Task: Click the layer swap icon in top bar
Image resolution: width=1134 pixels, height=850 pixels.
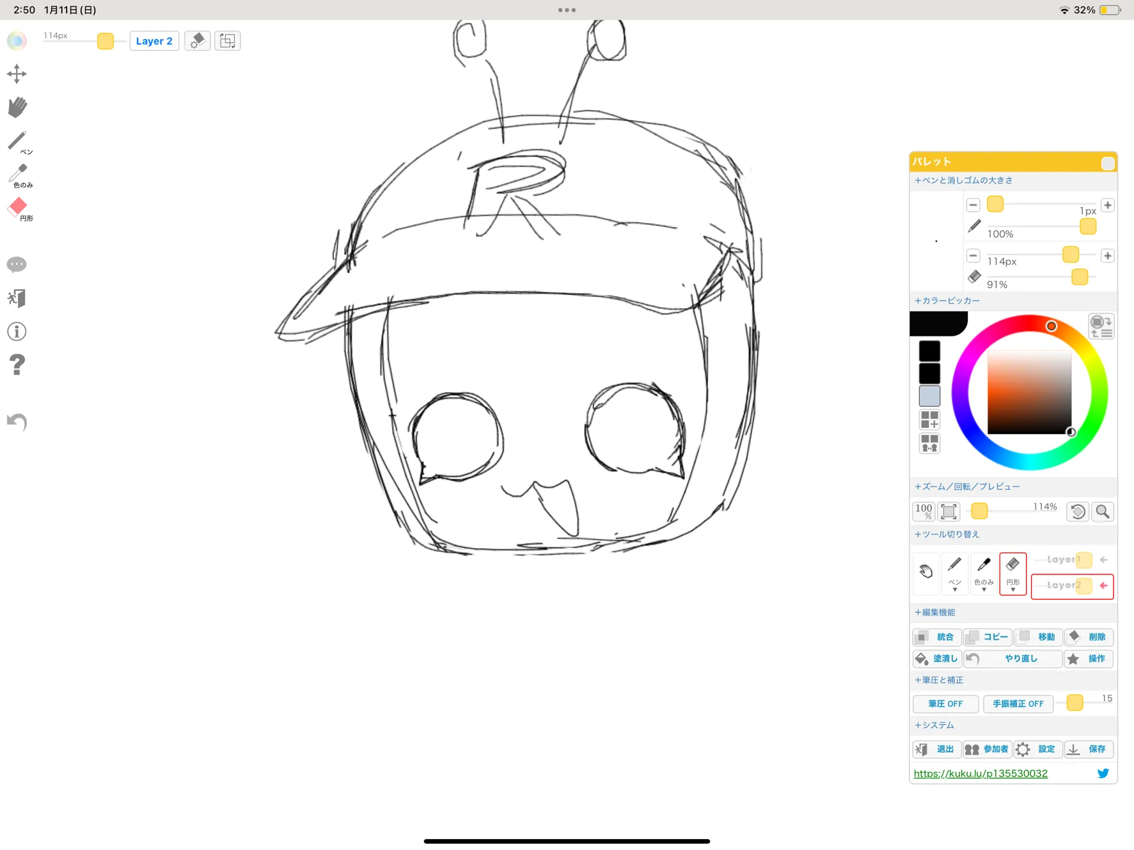Action: tap(227, 41)
